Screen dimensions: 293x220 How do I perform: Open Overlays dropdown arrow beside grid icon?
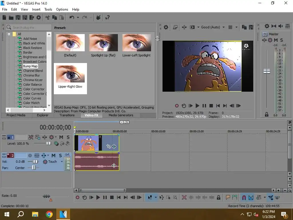point(236,27)
